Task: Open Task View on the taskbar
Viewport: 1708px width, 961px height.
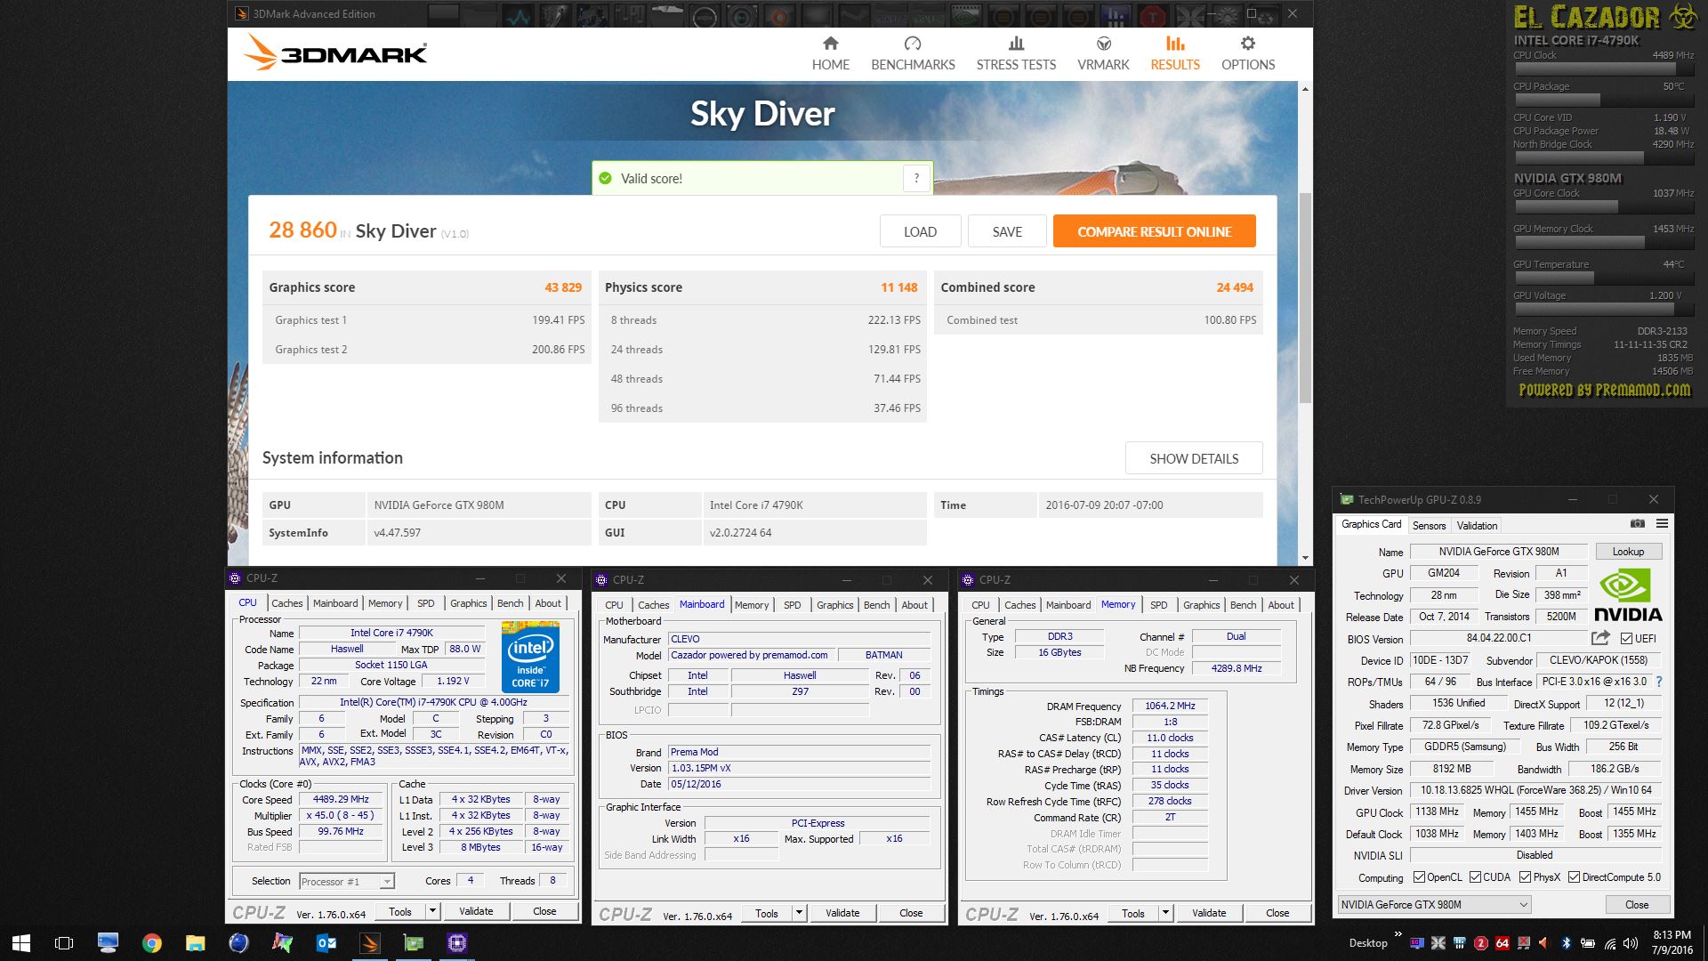Action: click(x=64, y=943)
